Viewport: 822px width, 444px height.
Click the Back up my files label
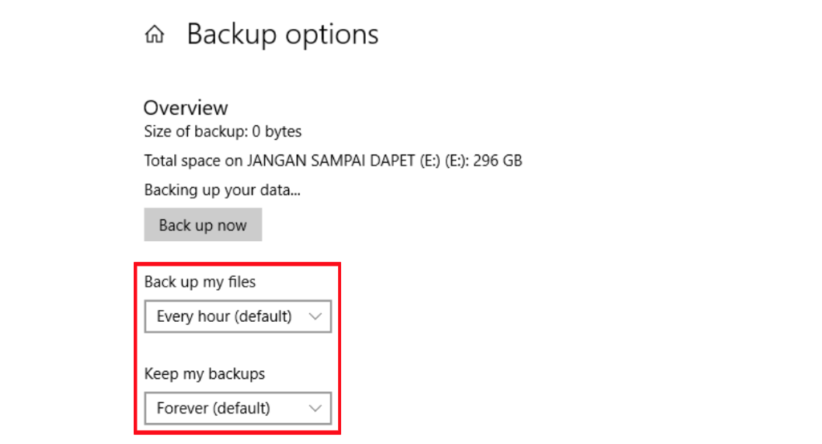[x=200, y=282]
